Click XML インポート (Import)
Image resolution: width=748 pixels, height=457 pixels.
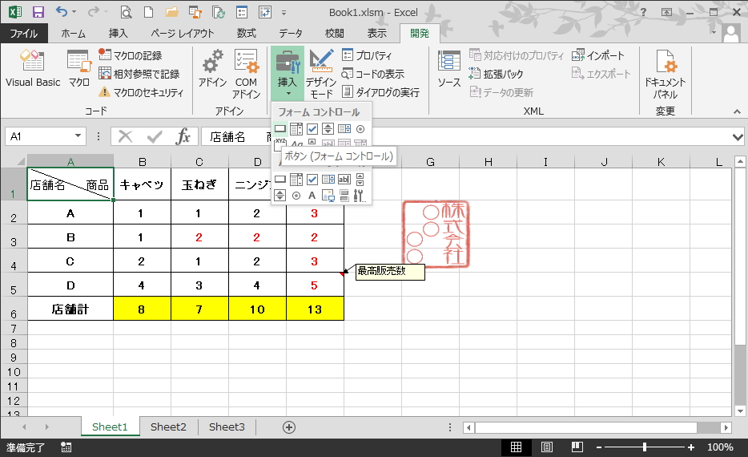pos(597,55)
